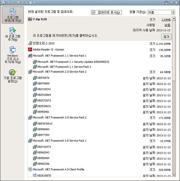
Task: Select KB982306 update row
Action: (x=99, y=164)
